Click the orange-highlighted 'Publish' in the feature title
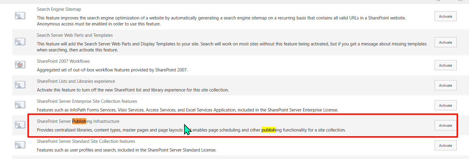This screenshot has height=159, width=469. pos(79,121)
